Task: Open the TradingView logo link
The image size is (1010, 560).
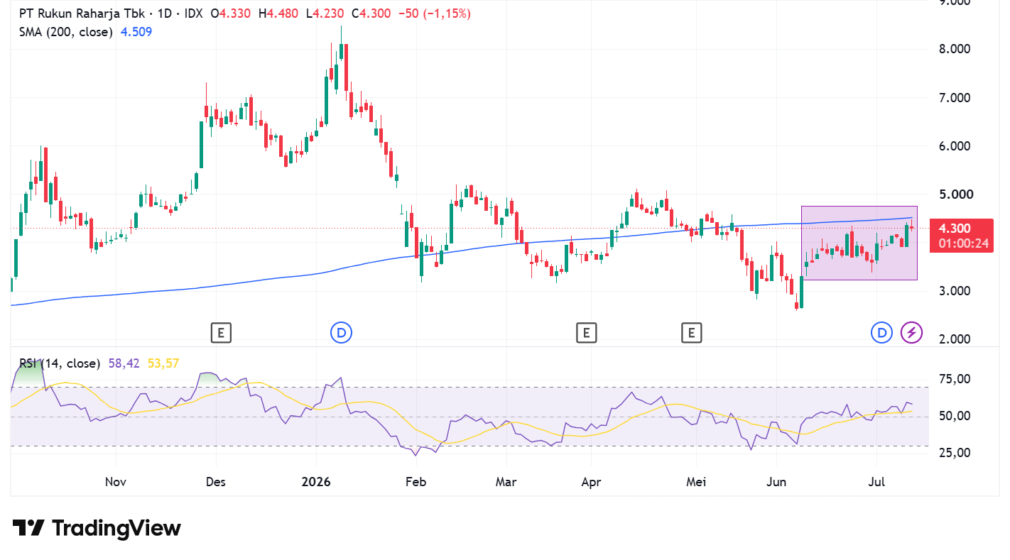Action: click(97, 528)
